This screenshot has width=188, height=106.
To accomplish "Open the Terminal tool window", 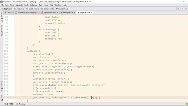I will pyautogui.click(x=21, y=104).
